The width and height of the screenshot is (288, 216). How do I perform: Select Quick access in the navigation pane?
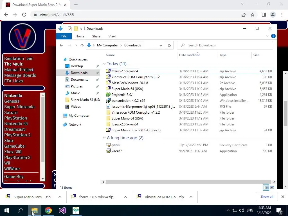[78, 59]
